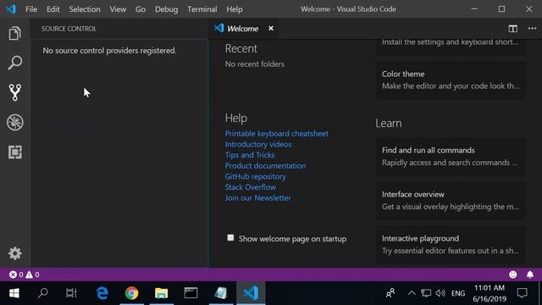
Task: Click the VS Code taskbar icon
Action: (251, 293)
